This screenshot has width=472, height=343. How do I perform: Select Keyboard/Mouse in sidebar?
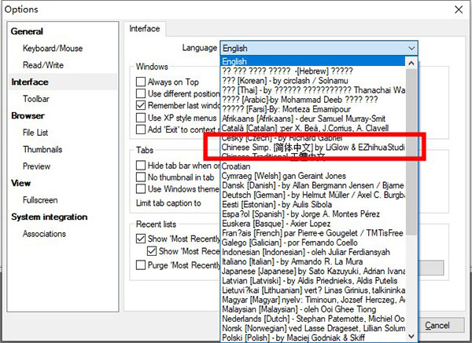pyautogui.click(x=52, y=48)
